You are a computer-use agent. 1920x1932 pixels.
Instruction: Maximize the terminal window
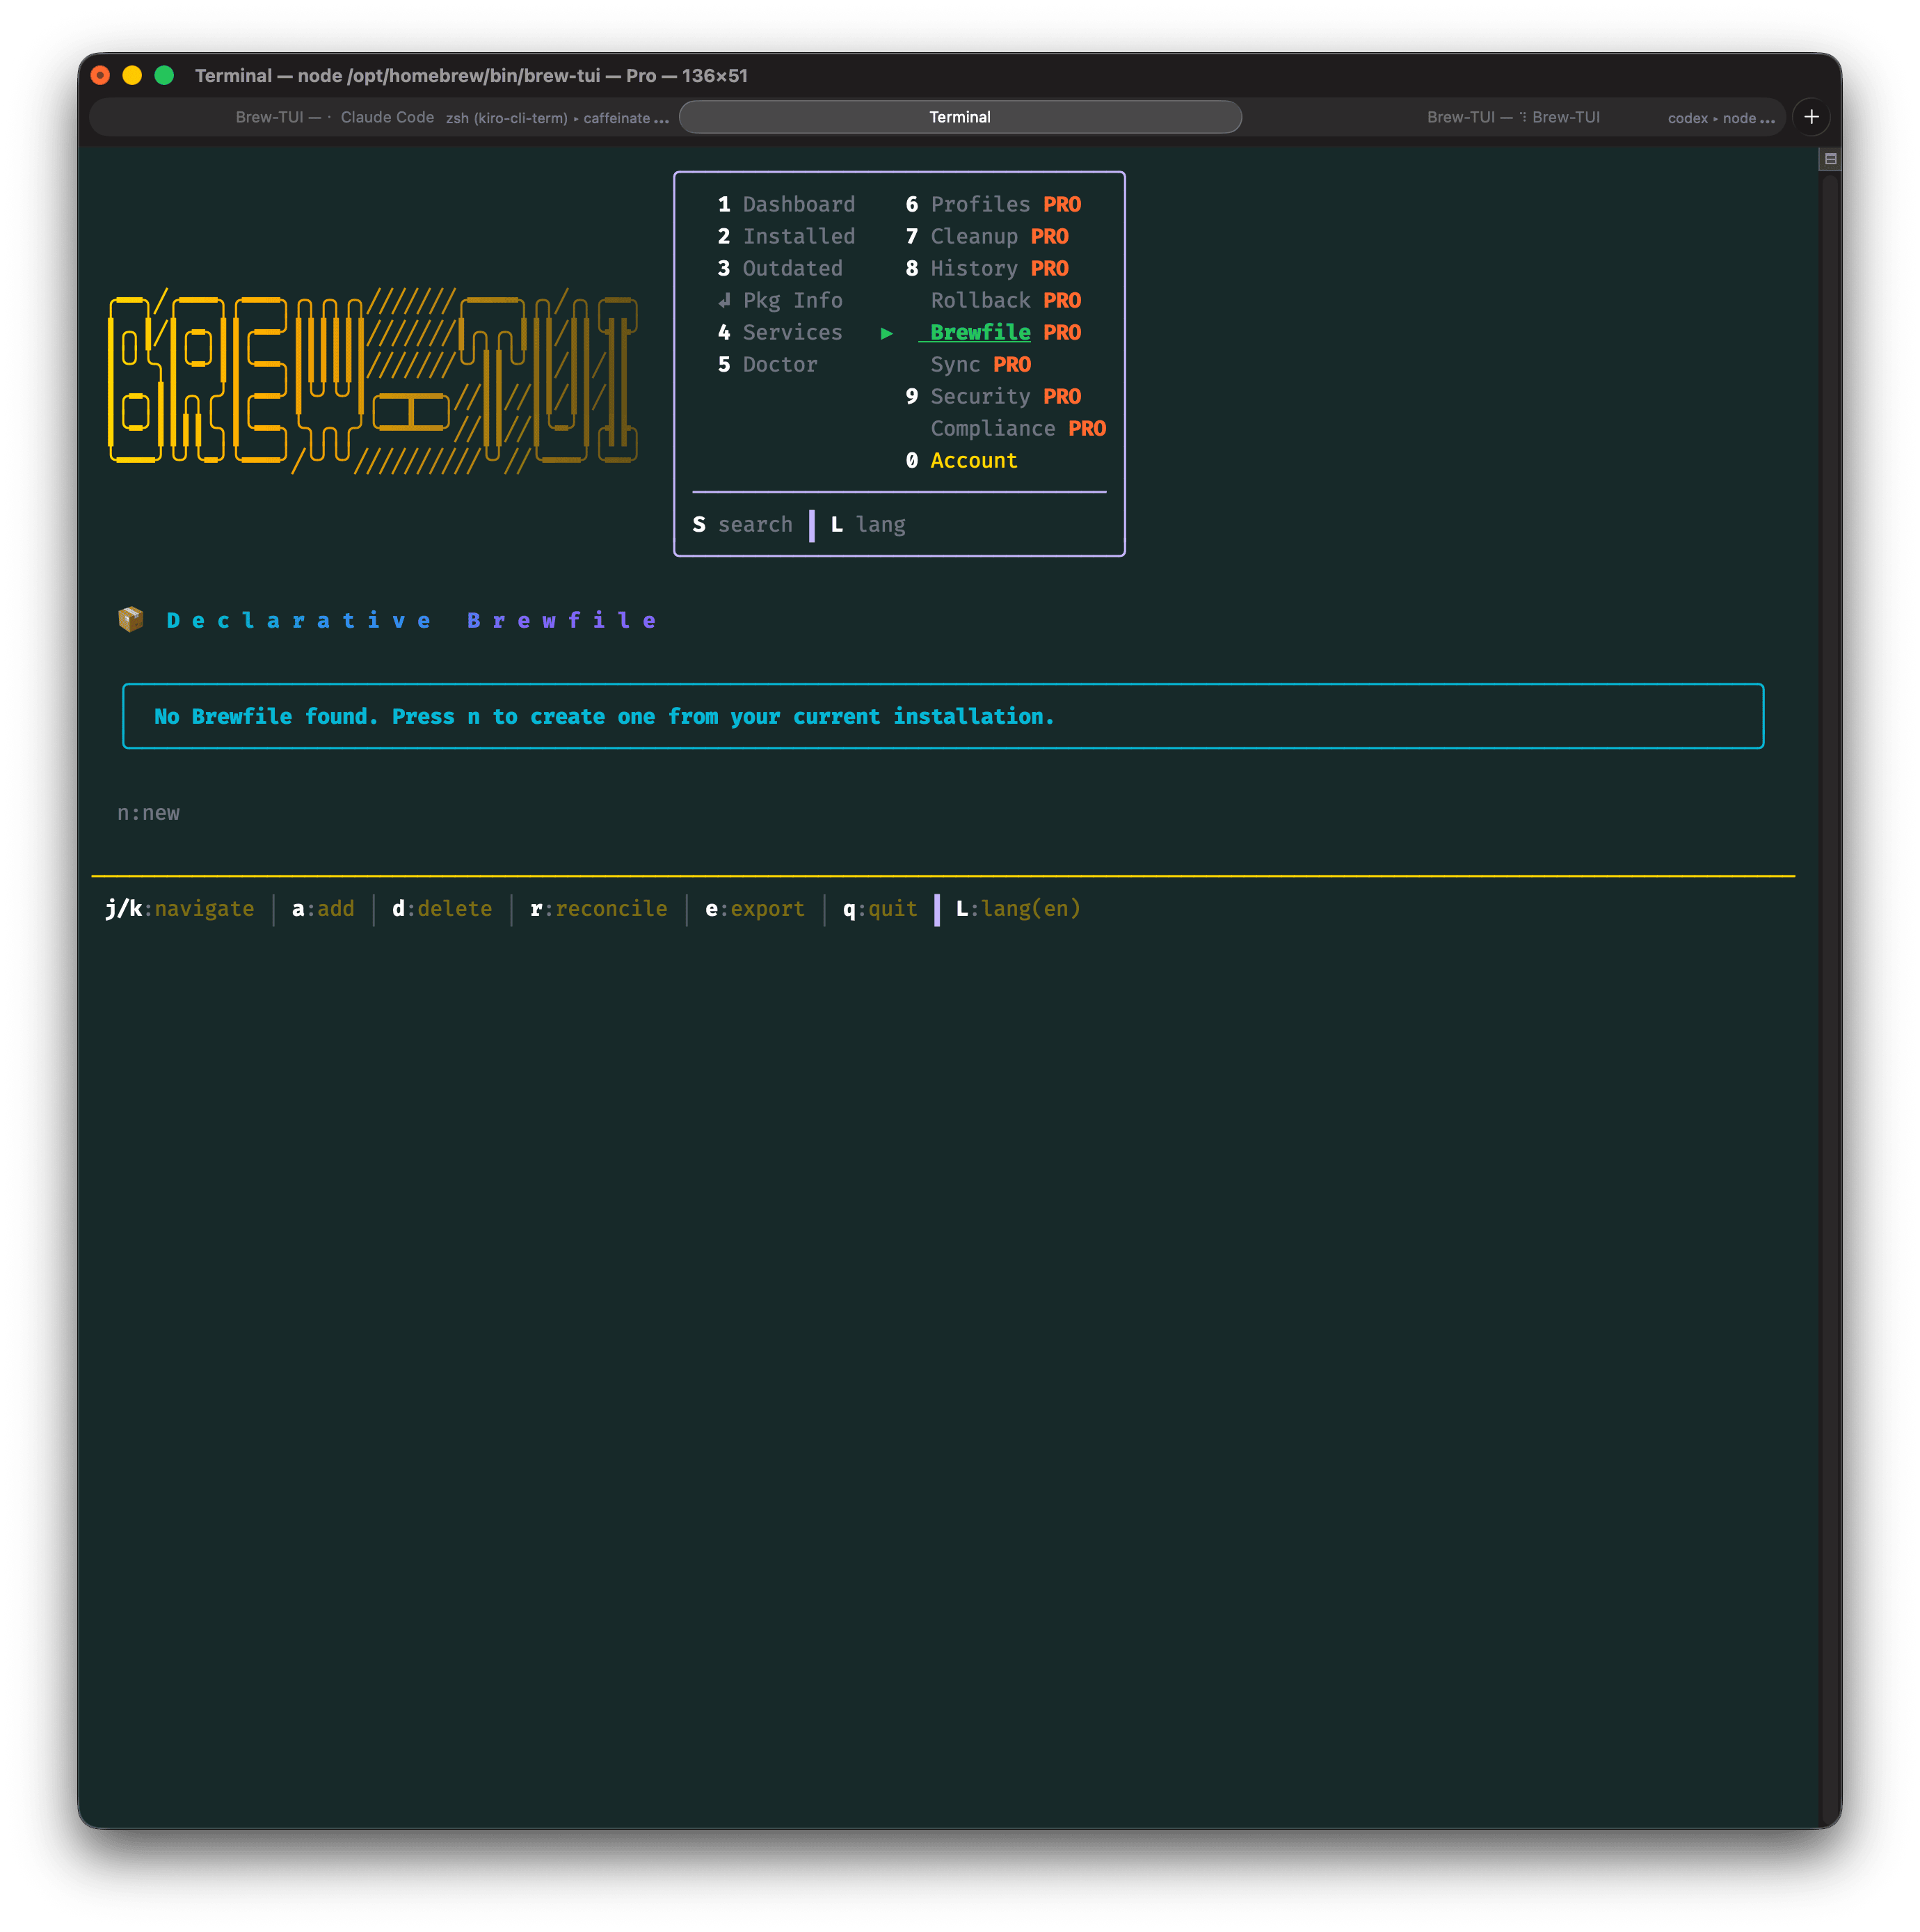[165, 75]
